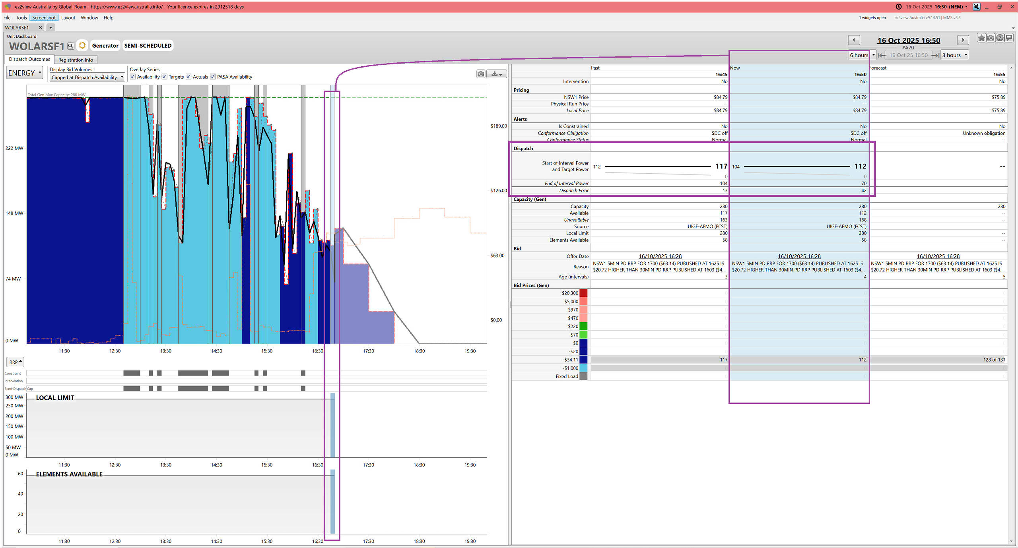This screenshot has width=1018, height=548.
Task: Click the 16 Oct 2025 16:50 date link
Action: pos(909,41)
